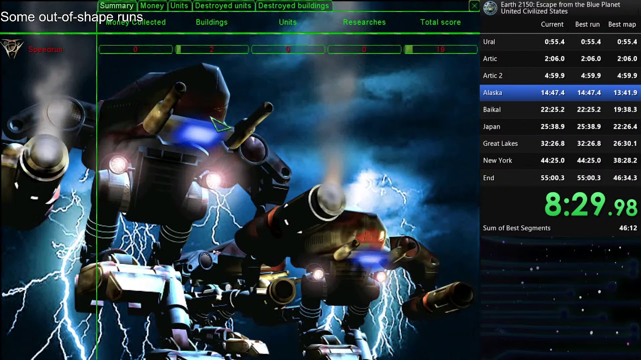Click the Buildings column header
This screenshot has height=360, width=641.
[x=211, y=22]
